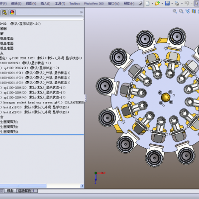
Task: Click the Previous View icon
Action: [x=188, y=11]
